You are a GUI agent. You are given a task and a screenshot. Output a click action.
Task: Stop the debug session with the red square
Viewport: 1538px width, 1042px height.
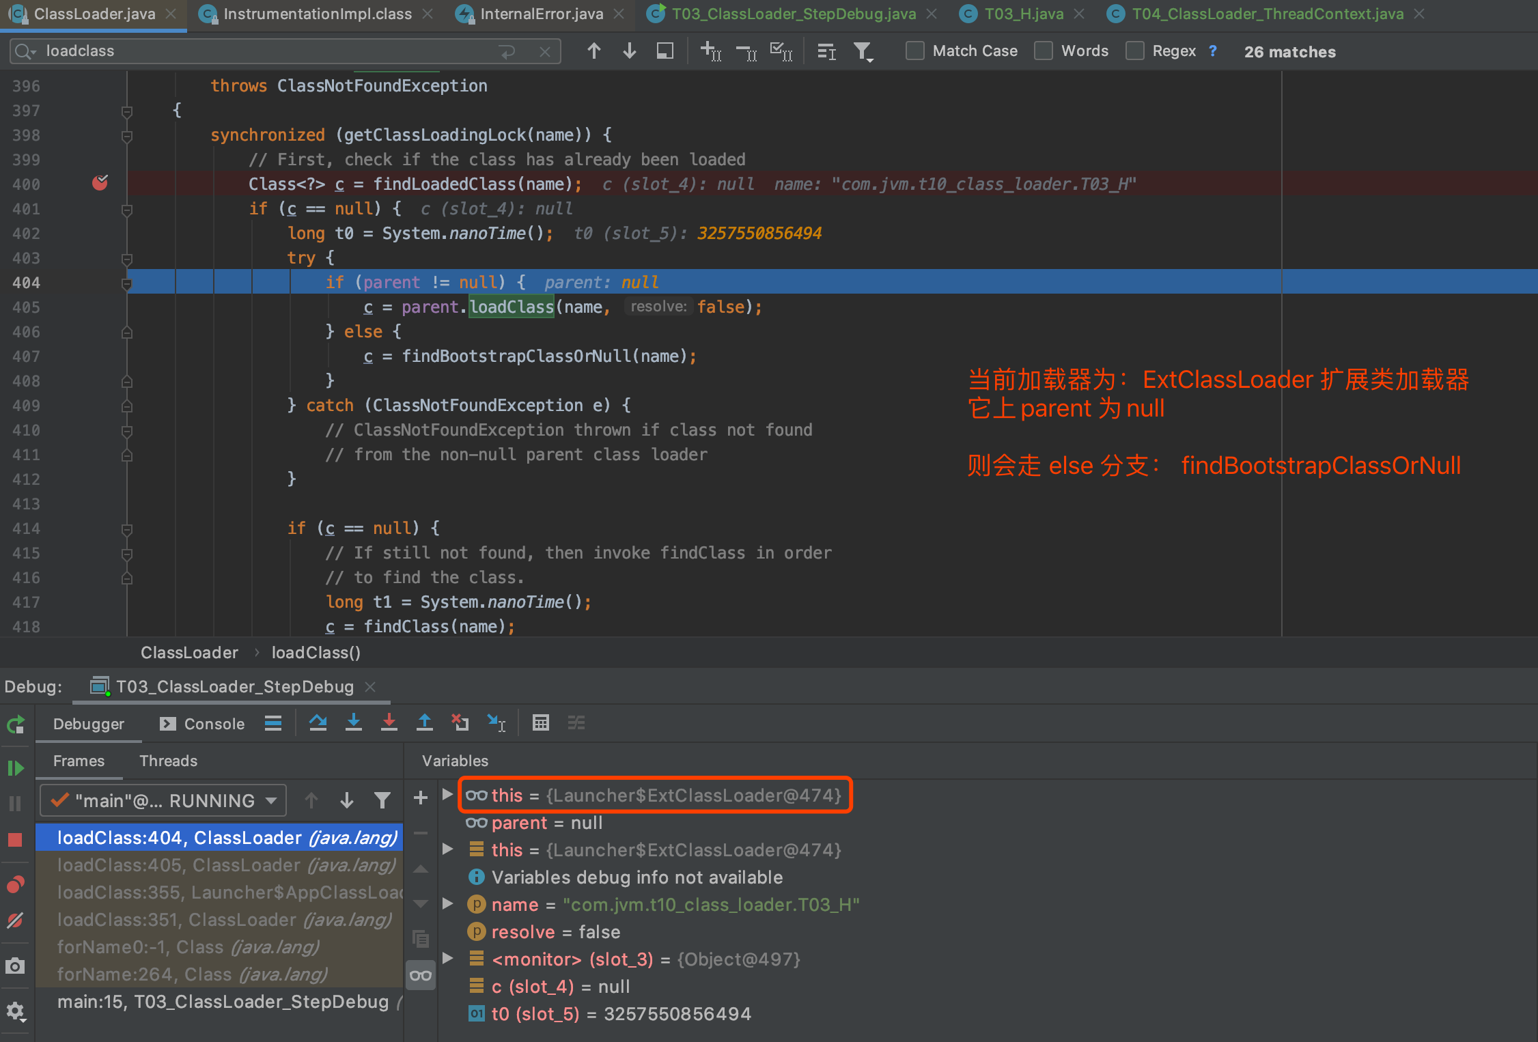coord(15,840)
